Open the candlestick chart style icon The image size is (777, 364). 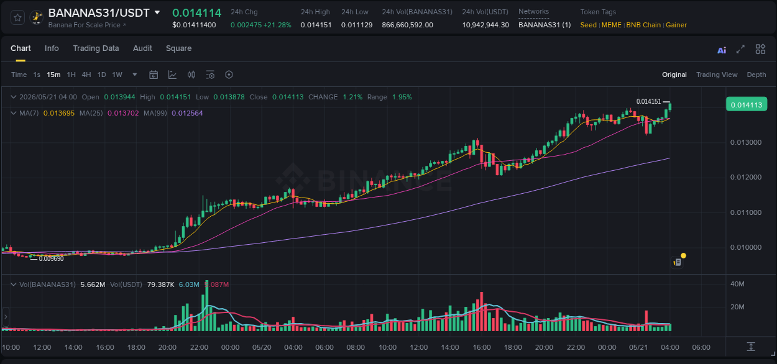191,75
